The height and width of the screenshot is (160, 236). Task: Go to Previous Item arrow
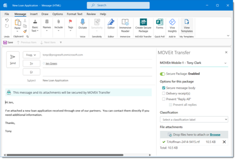coord(18,42)
